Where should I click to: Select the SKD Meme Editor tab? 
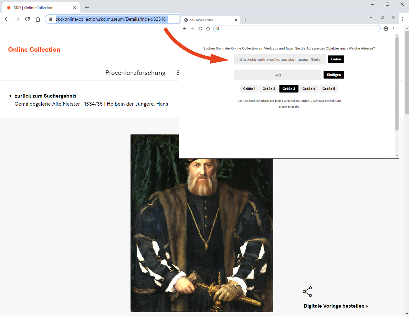211,20
